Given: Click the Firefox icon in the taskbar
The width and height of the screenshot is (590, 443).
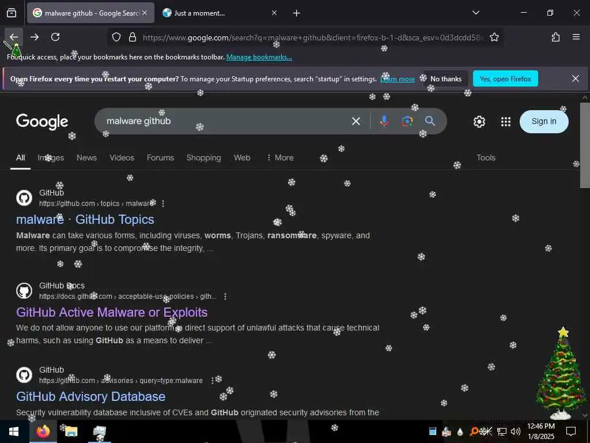Looking at the screenshot, I should point(43,431).
